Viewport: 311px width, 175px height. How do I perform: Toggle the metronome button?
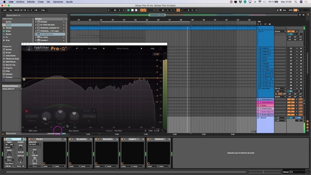click(x=36, y=10)
